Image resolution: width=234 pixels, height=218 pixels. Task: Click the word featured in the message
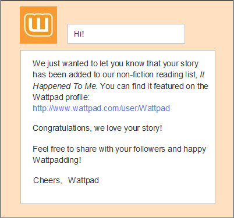[168, 86]
